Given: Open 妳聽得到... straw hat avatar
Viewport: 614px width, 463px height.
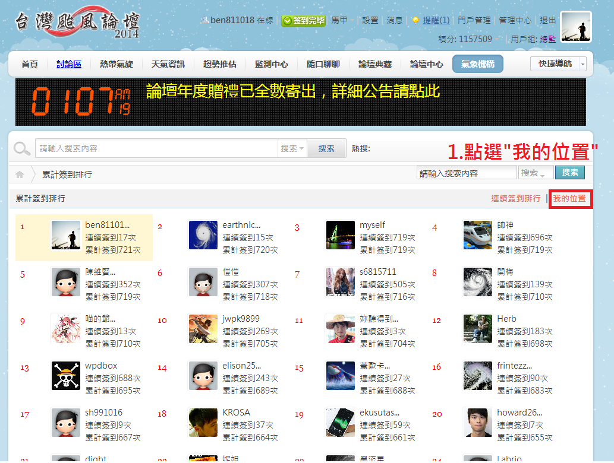Looking at the screenshot, I should point(340,329).
